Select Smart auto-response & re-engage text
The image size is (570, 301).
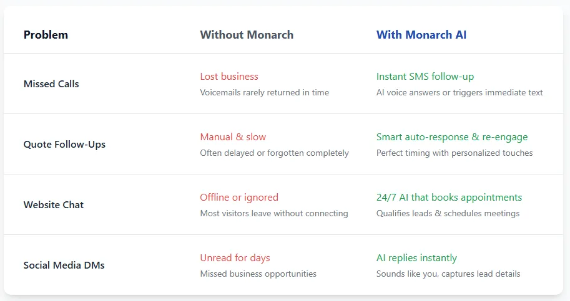coord(452,137)
